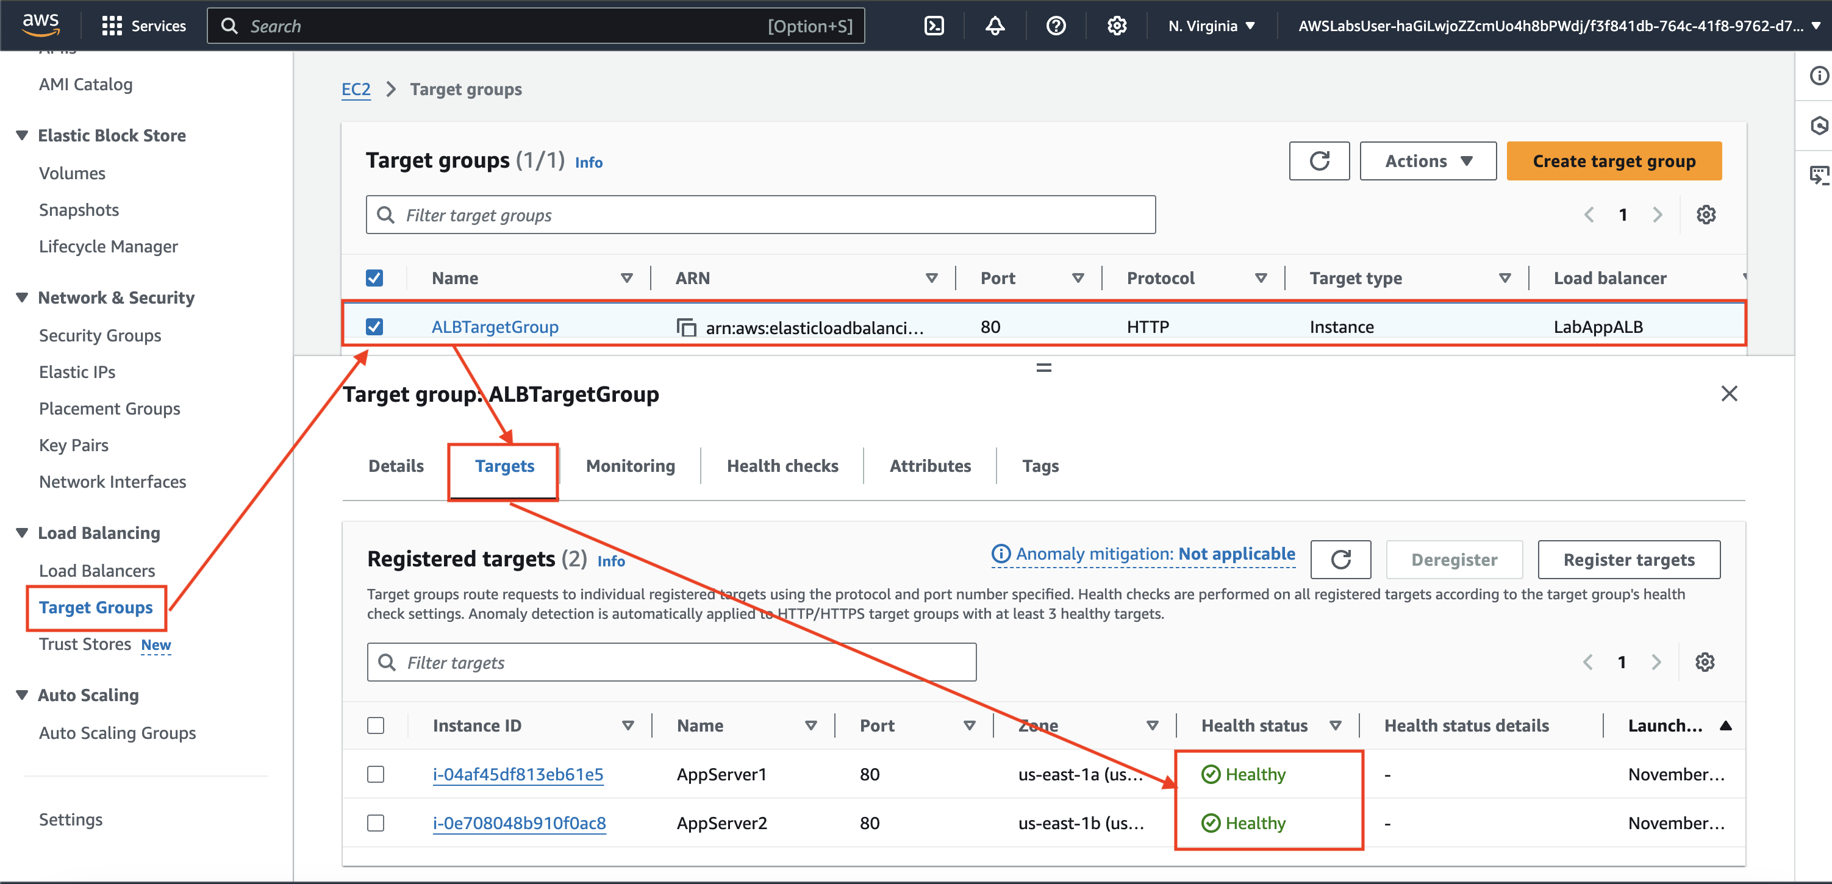This screenshot has height=884, width=1832.
Task: Open Volumes in sidebar
Action: pyautogui.click(x=72, y=173)
